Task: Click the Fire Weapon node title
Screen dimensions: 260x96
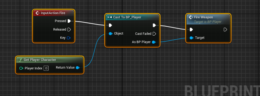Action: point(203,17)
